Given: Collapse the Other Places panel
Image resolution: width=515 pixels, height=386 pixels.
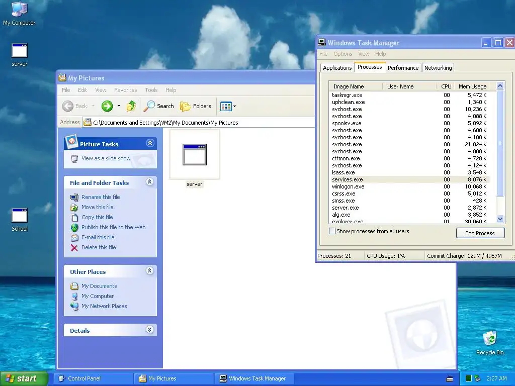Looking at the screenshot, I should coord(150,271).
